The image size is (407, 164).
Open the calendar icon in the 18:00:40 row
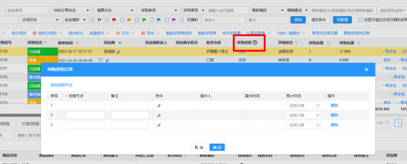(x=101, y=60)
